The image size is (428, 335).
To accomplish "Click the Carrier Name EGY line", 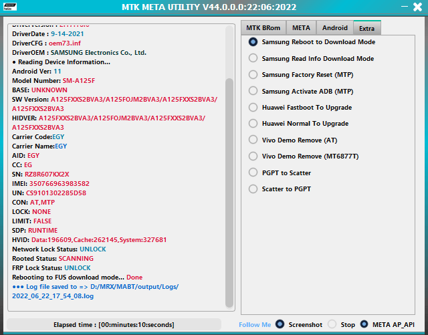I will click(39, 146).
